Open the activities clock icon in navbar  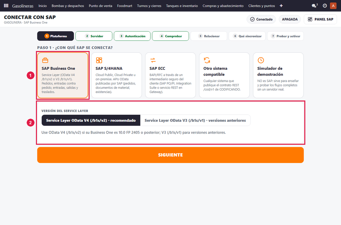coord(325,6)
